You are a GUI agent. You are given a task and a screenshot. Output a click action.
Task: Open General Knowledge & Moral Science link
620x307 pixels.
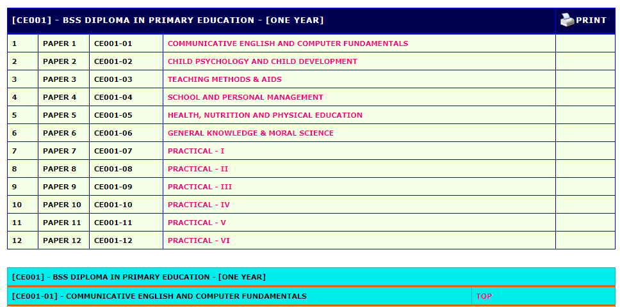tap(250, 133)
